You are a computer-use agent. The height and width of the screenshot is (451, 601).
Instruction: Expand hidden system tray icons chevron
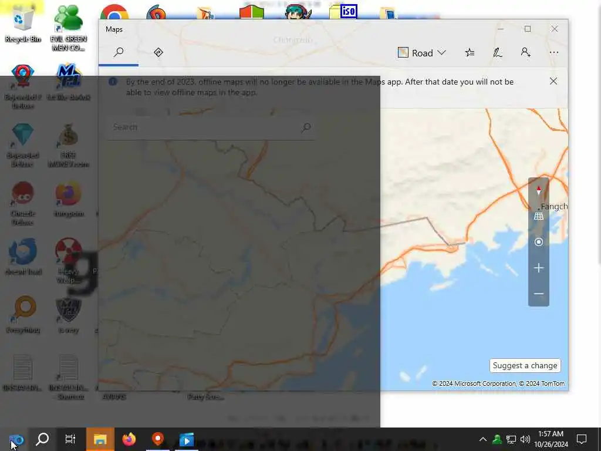[x=483, y=439]
